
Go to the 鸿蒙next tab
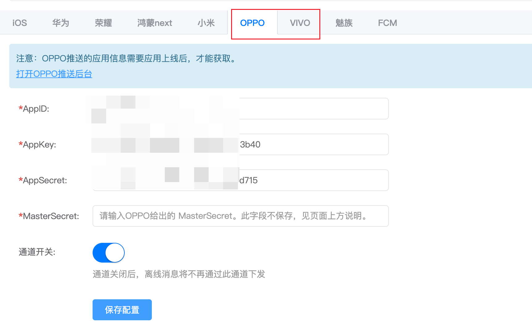pos(155,23)
